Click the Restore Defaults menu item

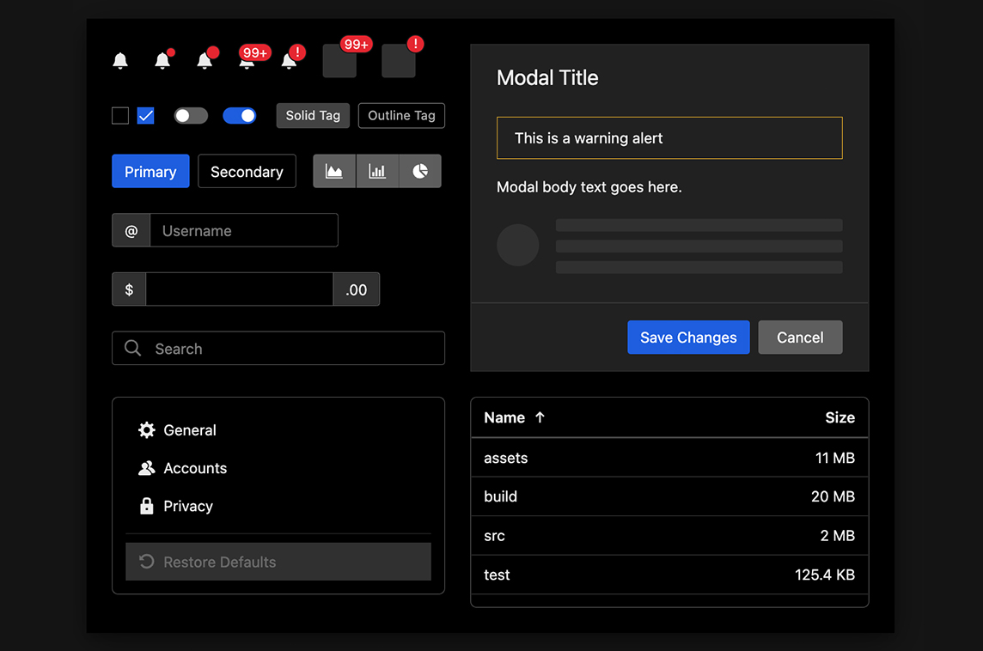tap(278, 562)
